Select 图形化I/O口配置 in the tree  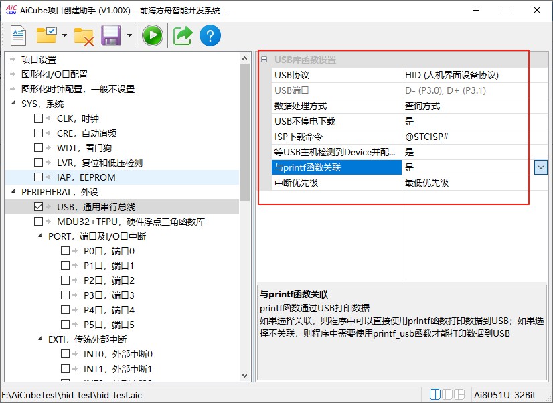[54, 74]
